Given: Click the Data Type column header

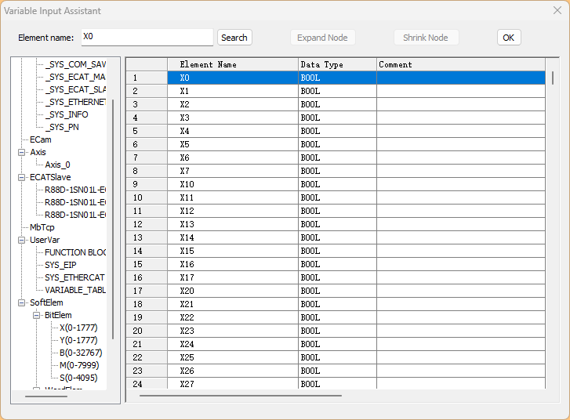Looking at the screenshot, I should coord(337,65).
